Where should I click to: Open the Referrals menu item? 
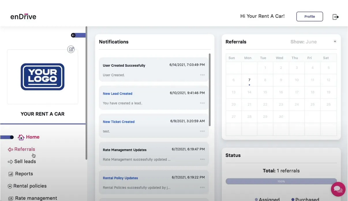coord(25,149)
